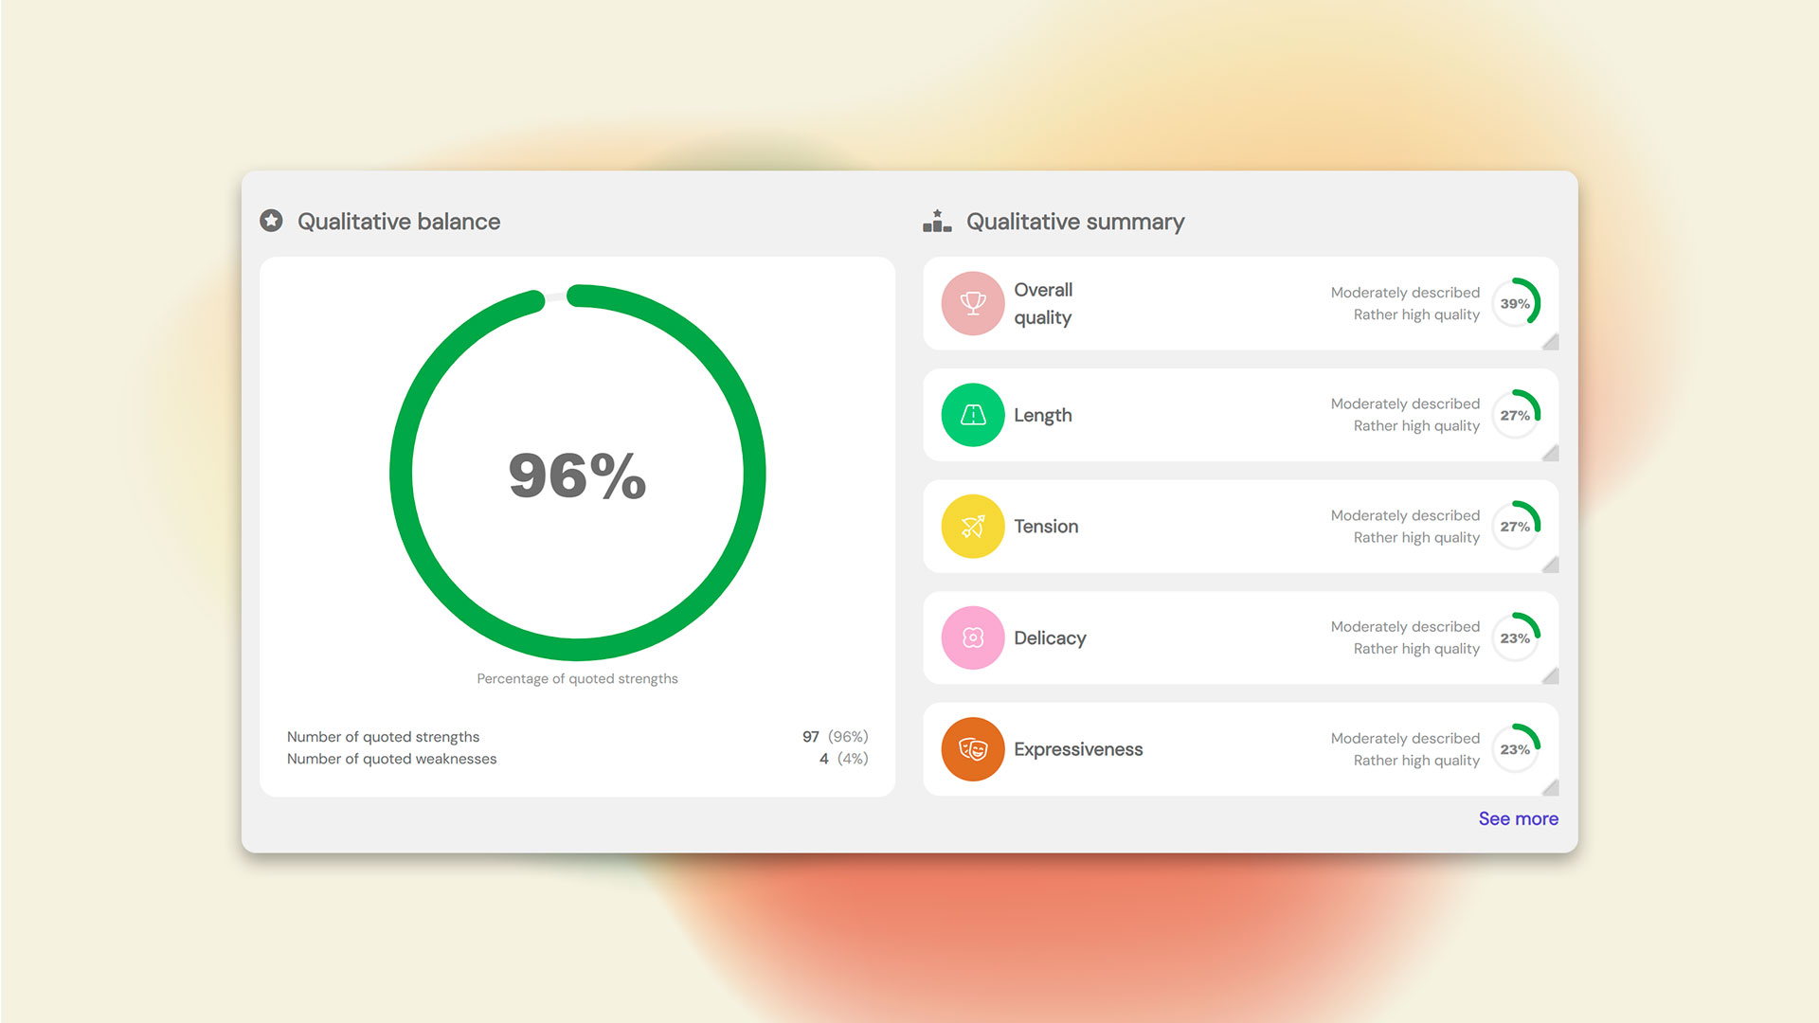Click the pink Delicacy flower icon

coord(973,637)
